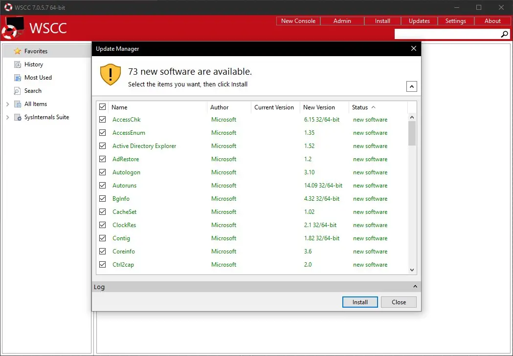
Task: Uncheck the Ctrl2cap checkbox
Action: click(x=102, y=265)
